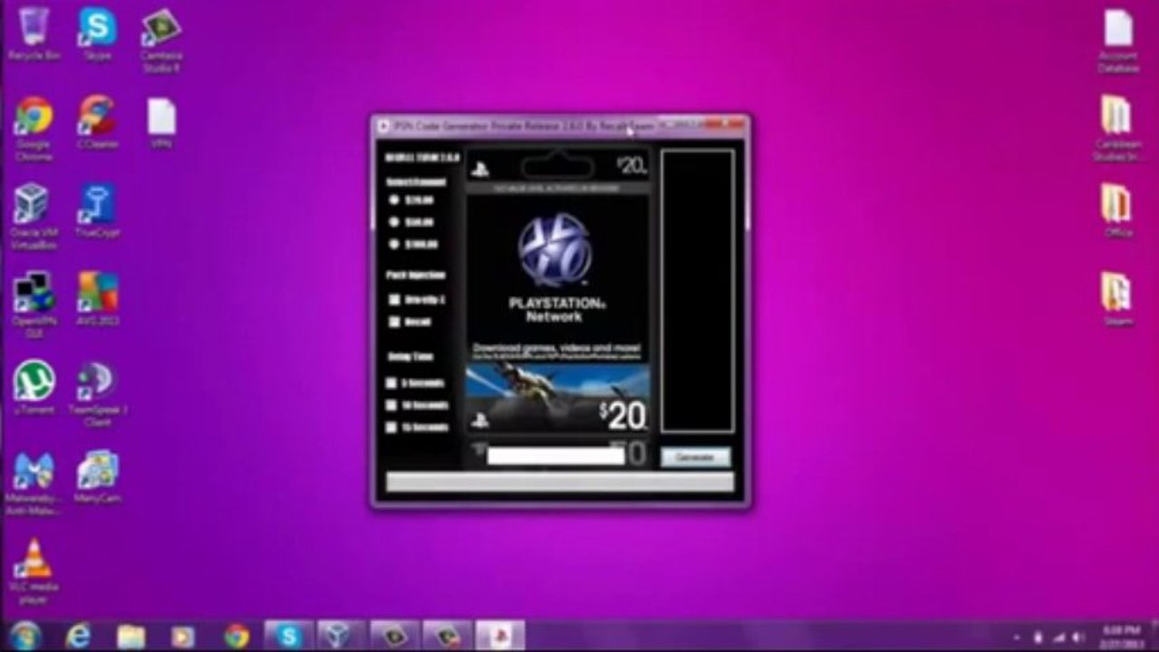The image size is (1159, 652).
Task: Enable the 5 Seconds delay checkbox
Action: (391, 383)
